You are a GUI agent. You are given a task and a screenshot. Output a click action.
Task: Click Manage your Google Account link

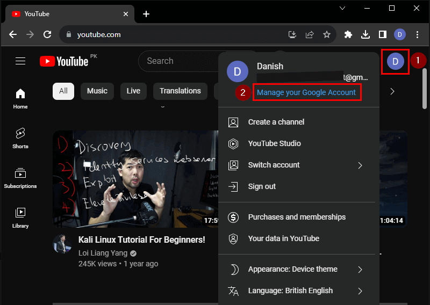(306, 92)
